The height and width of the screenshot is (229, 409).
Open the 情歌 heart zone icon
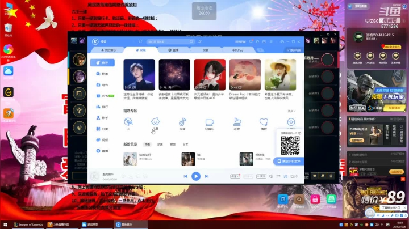tap(264, 122)
